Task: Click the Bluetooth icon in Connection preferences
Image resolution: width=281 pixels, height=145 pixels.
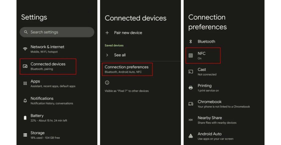Action: (x=190, y=42)
